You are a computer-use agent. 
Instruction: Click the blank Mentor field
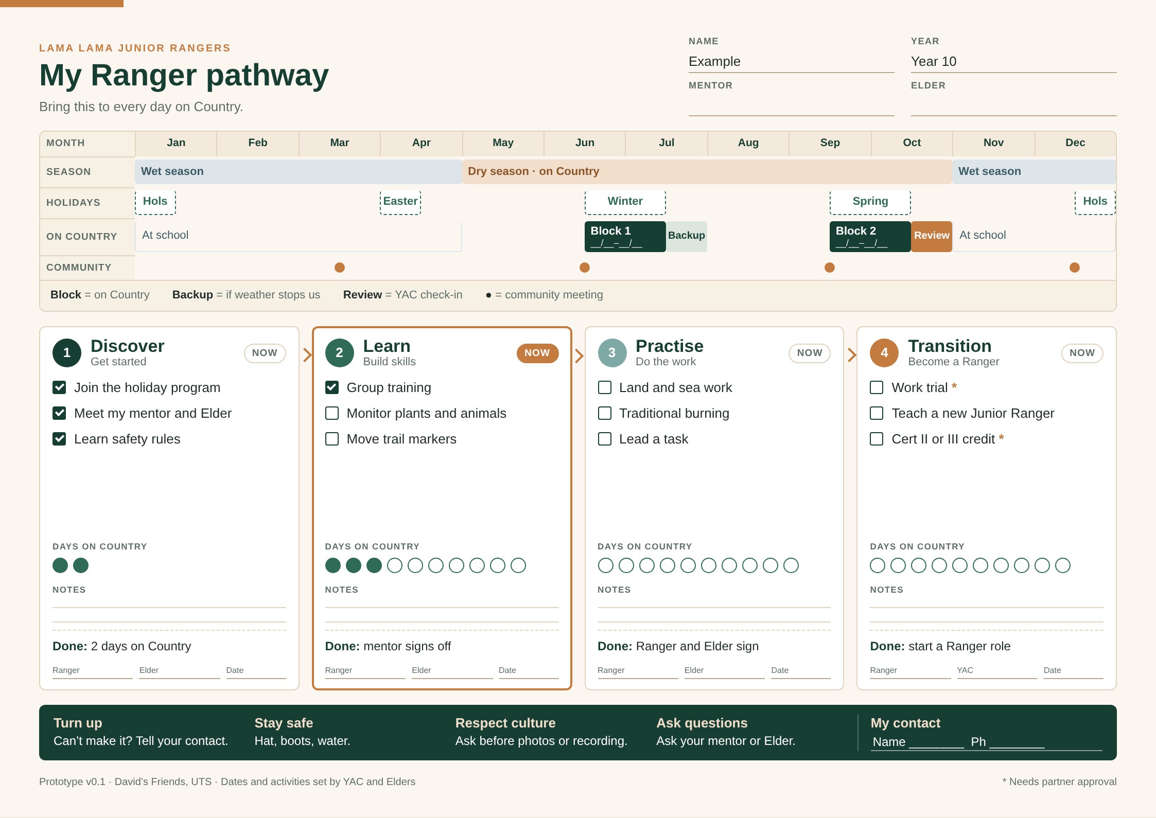click(792, 105)
